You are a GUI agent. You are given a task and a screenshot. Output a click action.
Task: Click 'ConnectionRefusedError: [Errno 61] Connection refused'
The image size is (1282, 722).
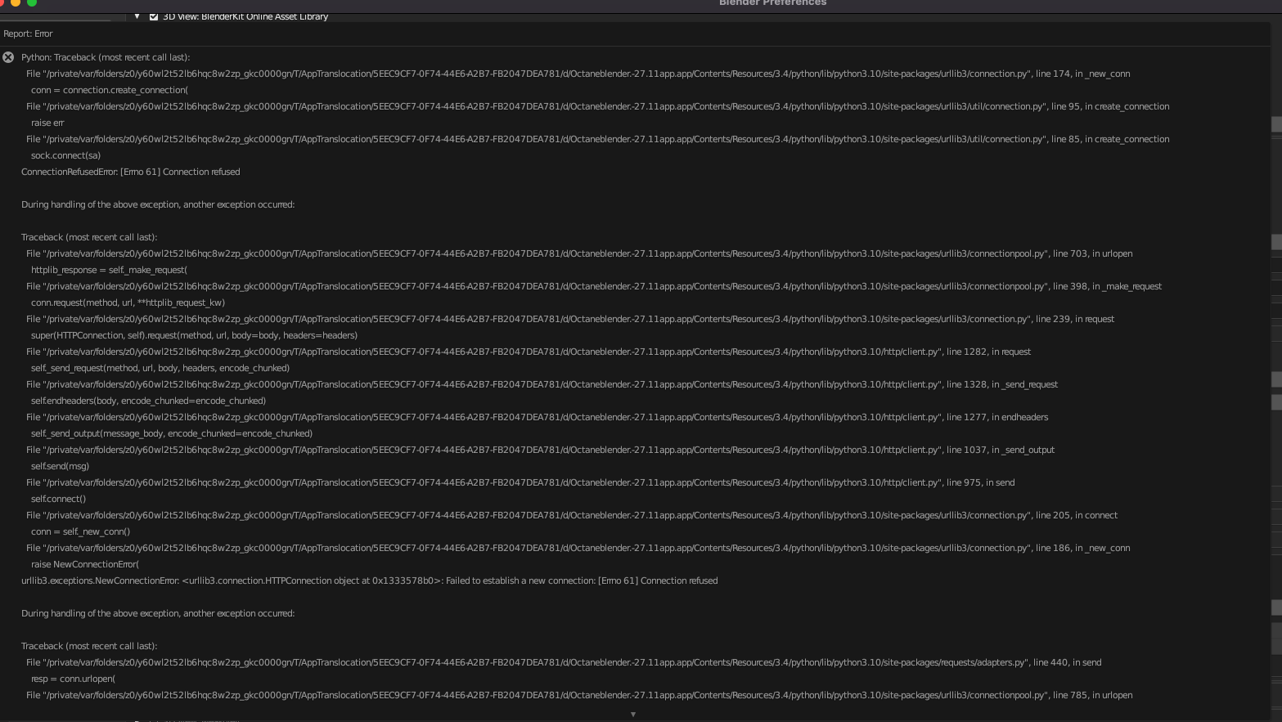pos(131,172)
